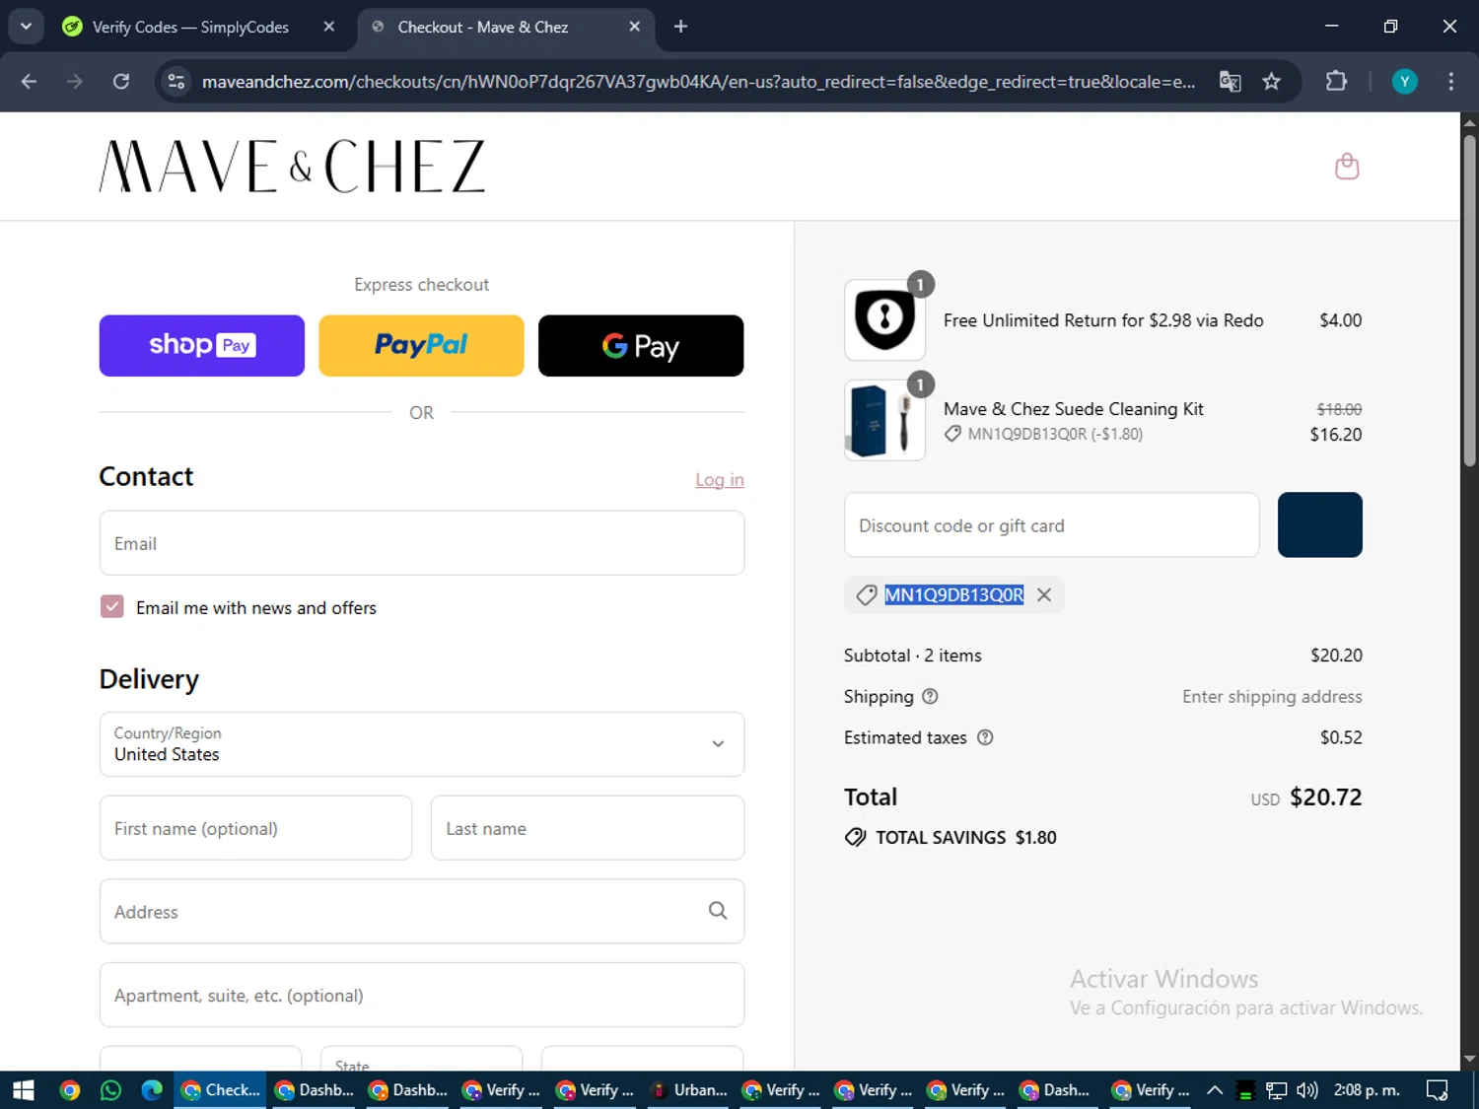Screen dimensions: 1479x1109
Task: Expand the Country/Region dropdown
Action: (x=422, y=744)
